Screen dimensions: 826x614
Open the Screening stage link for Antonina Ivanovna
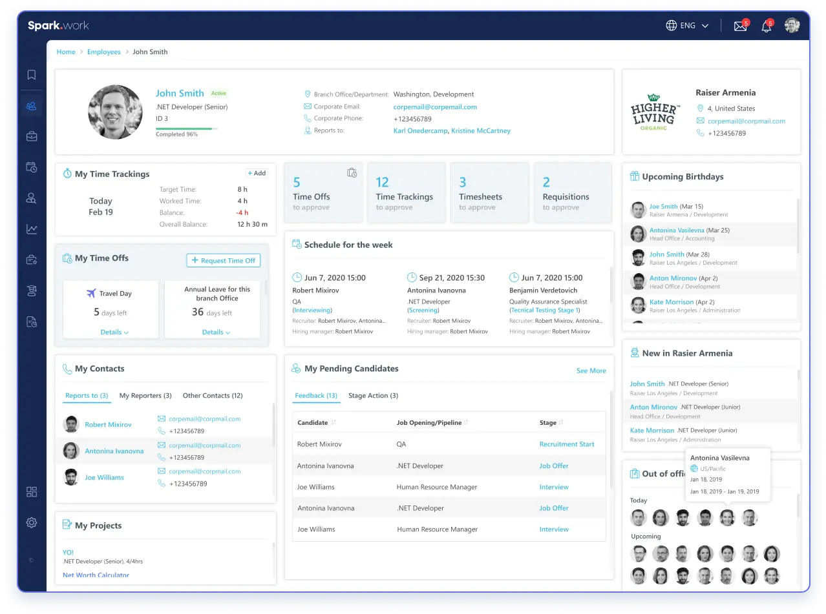[x=425, y=311]
